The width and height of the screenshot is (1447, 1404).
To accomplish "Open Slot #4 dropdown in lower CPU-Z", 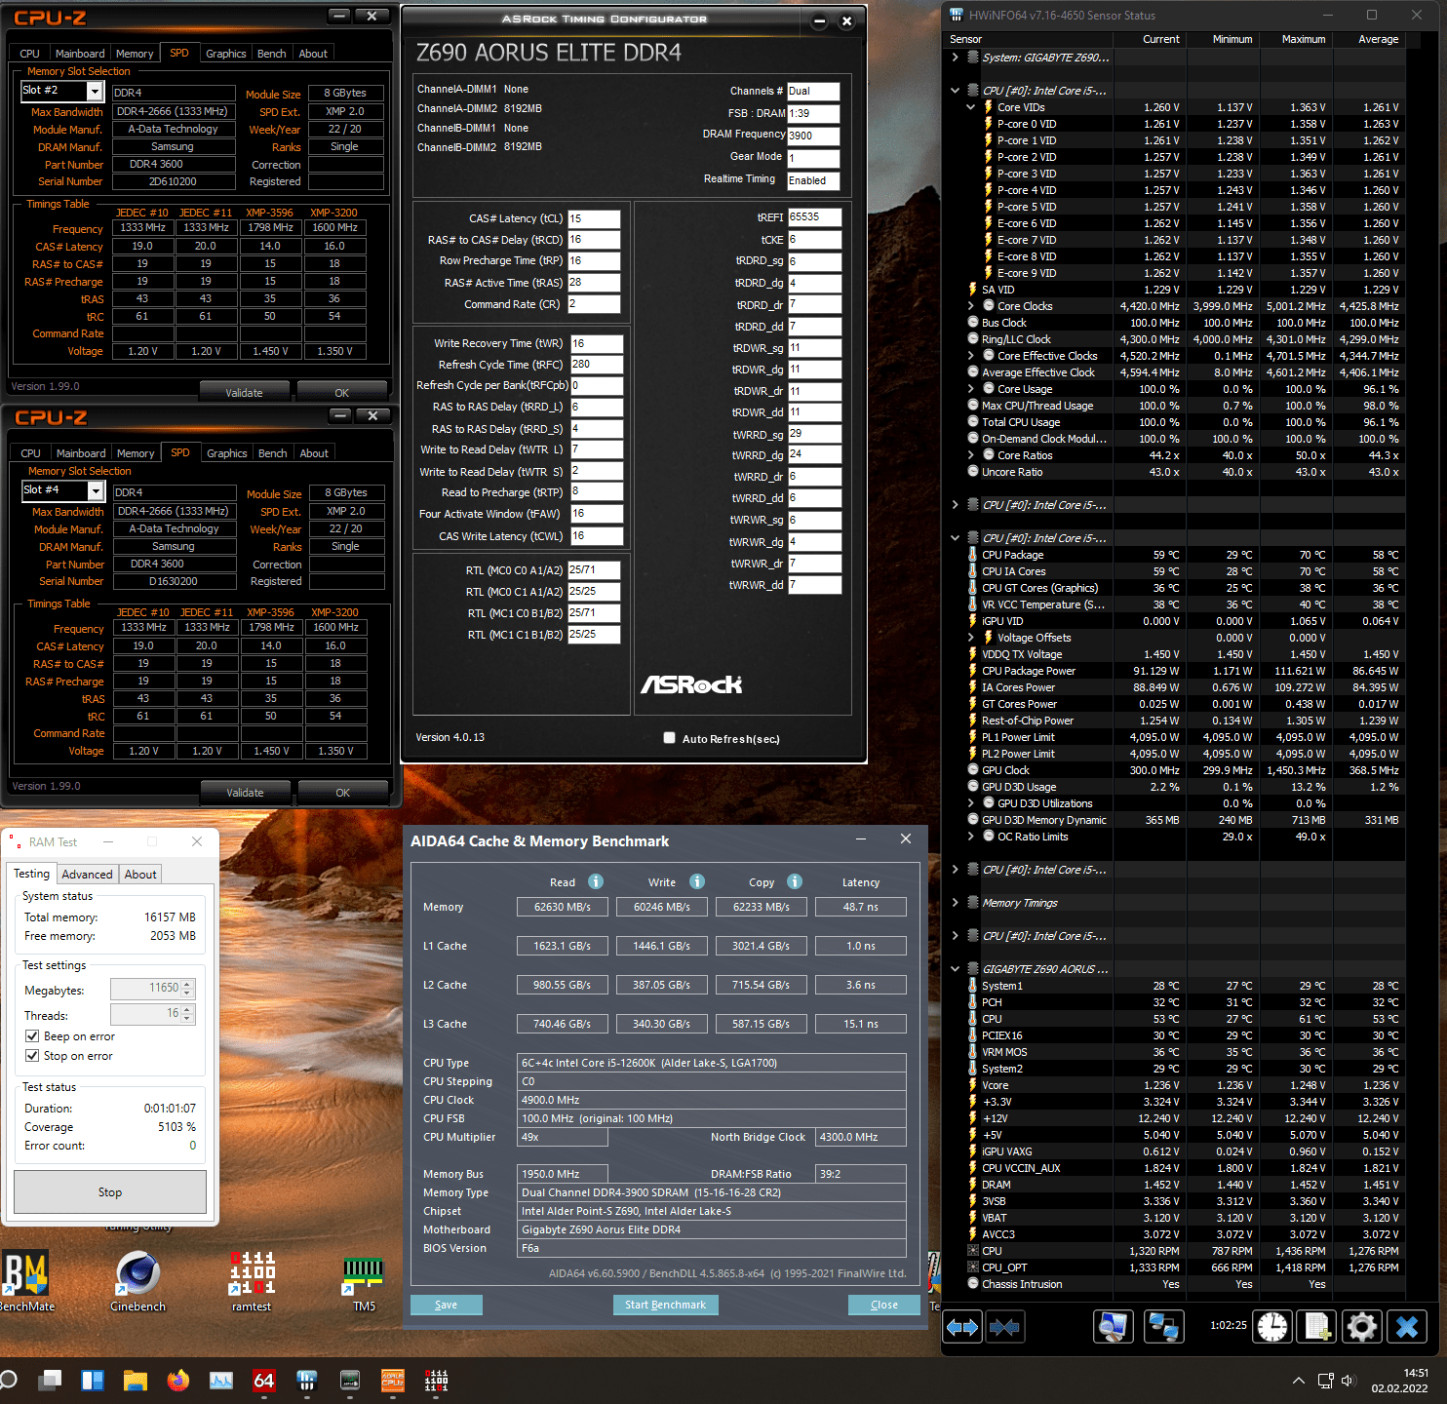I will point(96,490).
